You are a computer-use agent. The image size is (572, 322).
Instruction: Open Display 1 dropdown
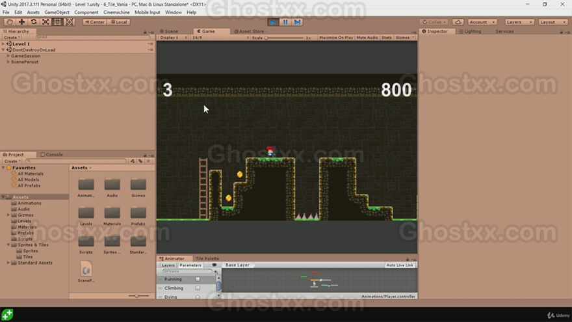pyautogui.click(x=174, y=38)
